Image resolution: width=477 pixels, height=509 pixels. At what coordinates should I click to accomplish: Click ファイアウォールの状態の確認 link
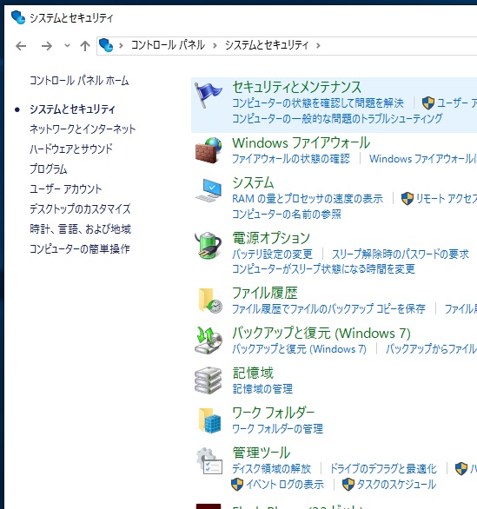[x=291, y=159]
